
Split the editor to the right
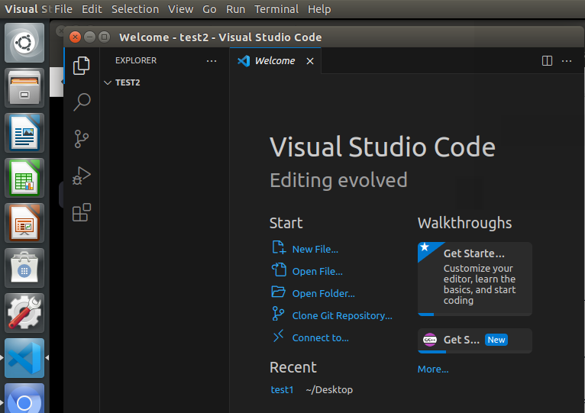547,61
